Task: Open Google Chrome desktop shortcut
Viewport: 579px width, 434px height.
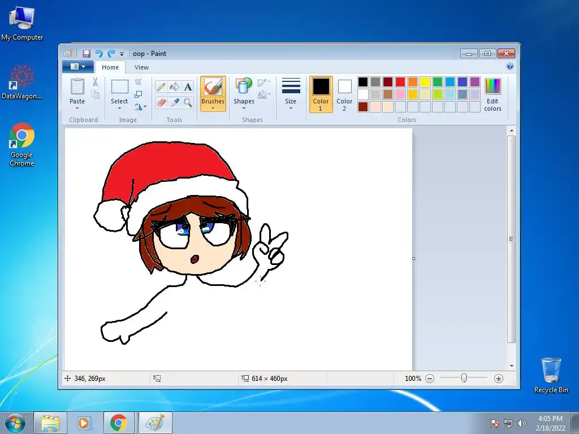Action: pos(22,144)
